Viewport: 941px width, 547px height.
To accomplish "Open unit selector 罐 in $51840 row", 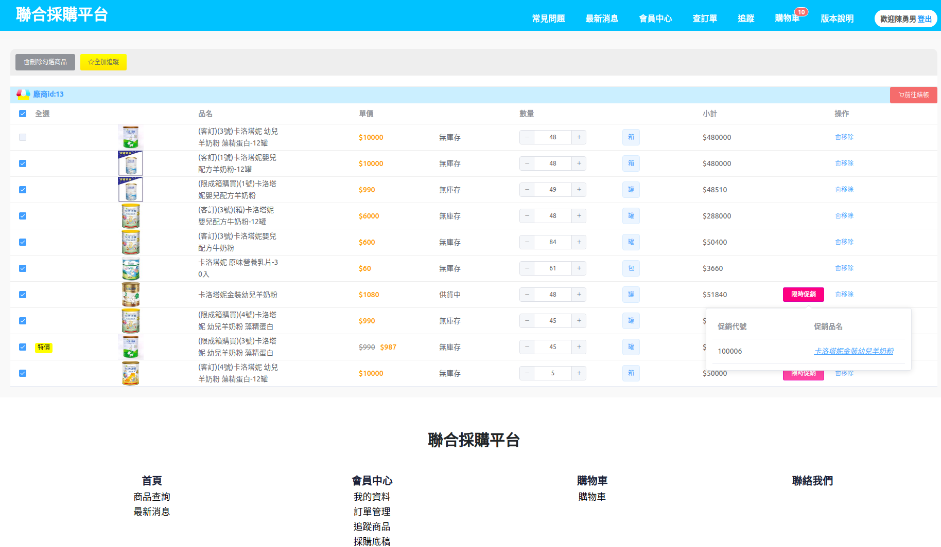I will tap(631, 295).
